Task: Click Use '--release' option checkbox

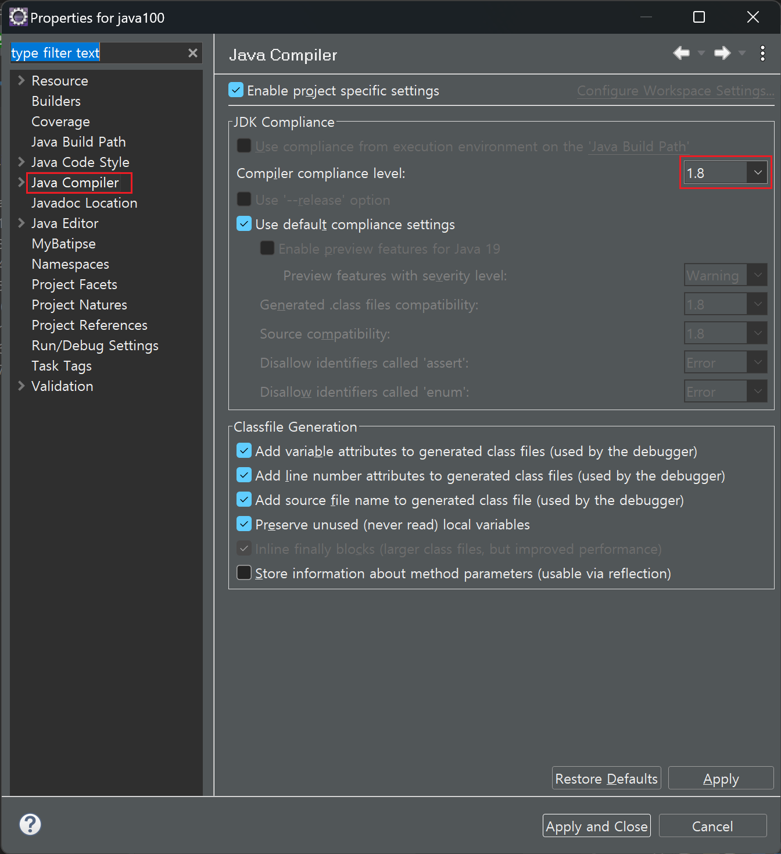Action: pos(244,200)
